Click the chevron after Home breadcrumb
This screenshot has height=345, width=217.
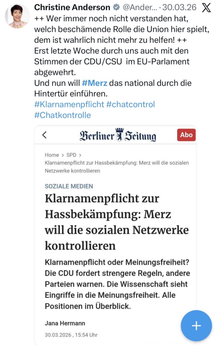click(63, 155)
